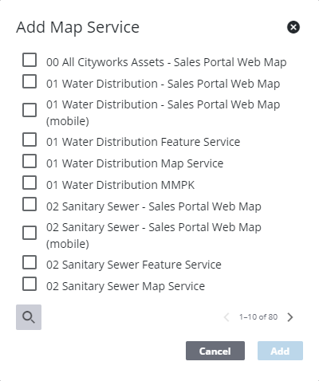Open the search magnifier icon

point(29,317)
